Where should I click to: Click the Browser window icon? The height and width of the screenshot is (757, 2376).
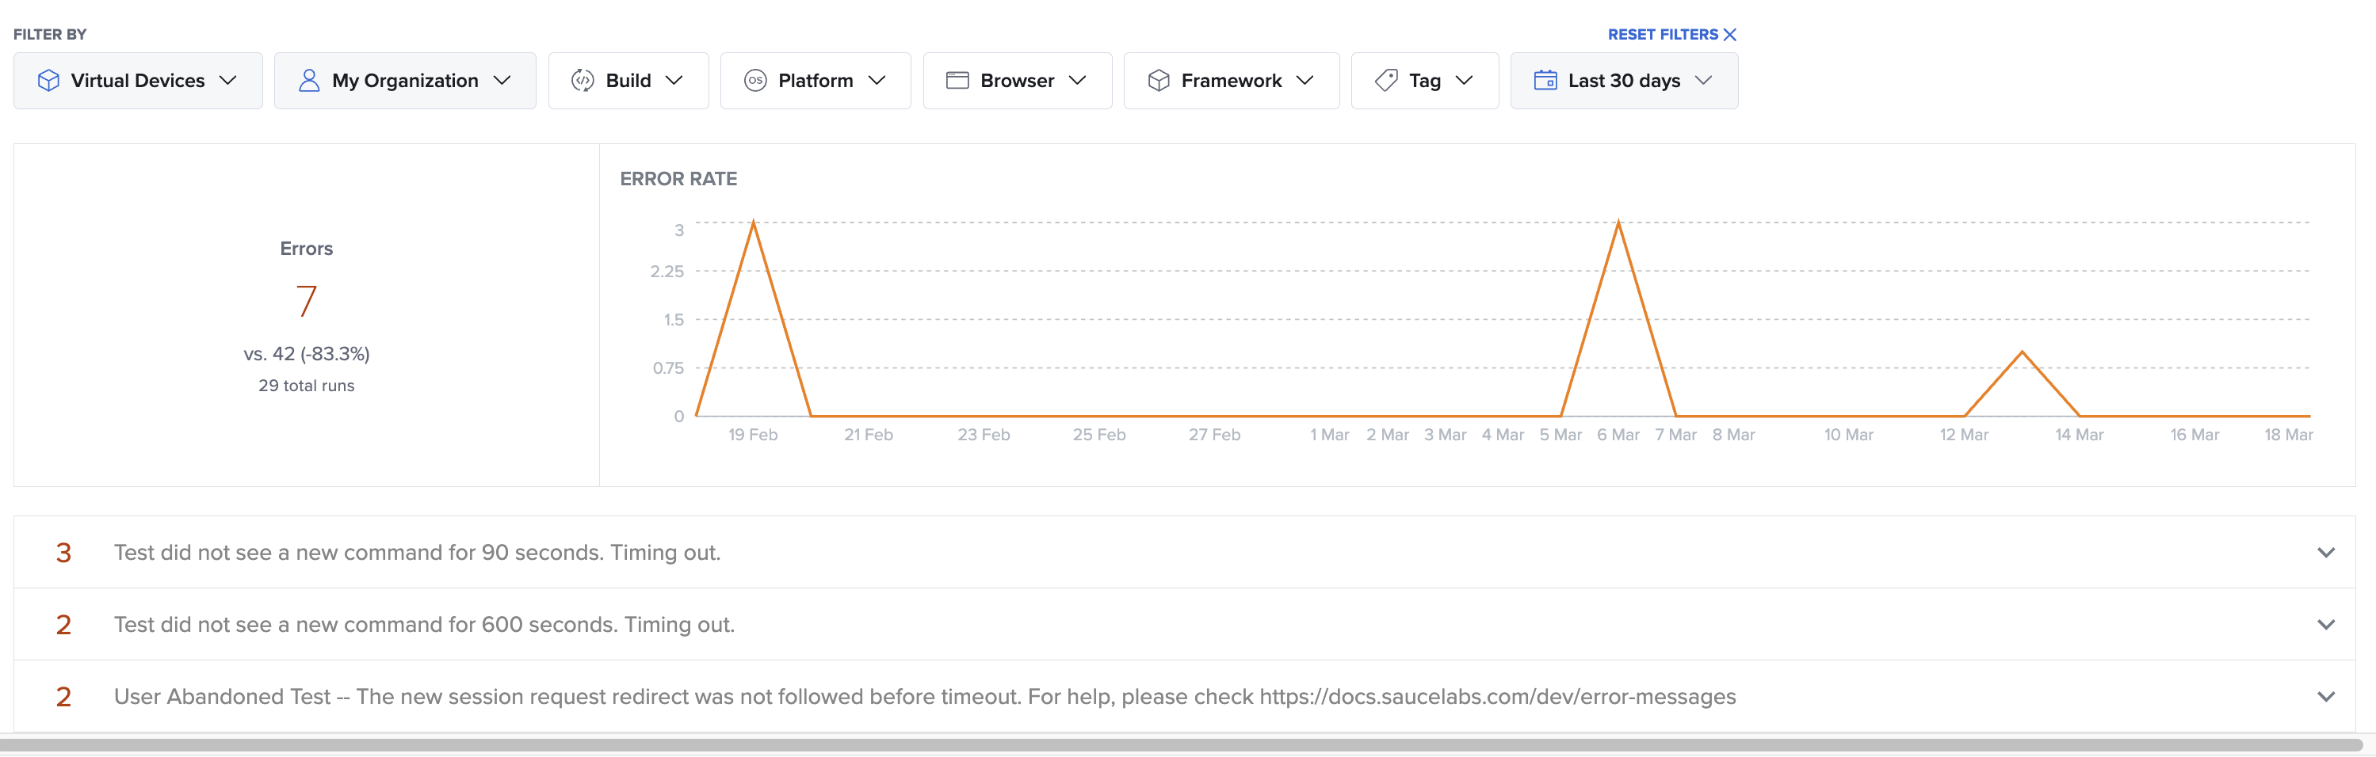957,81
